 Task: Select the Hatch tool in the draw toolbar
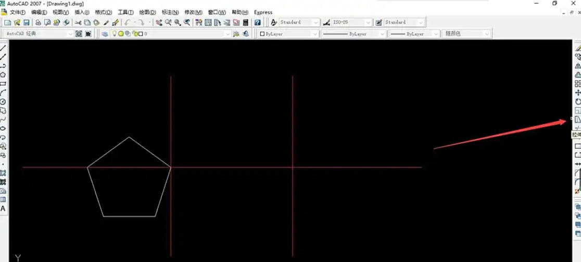[x=3, y=173]
